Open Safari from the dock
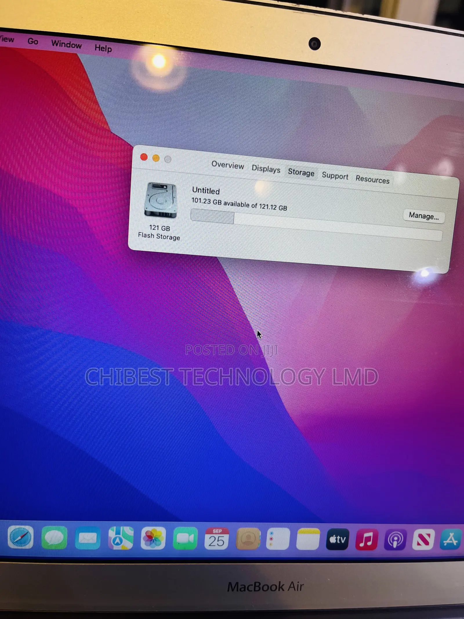Screen dimensions: 464x619 21,537
